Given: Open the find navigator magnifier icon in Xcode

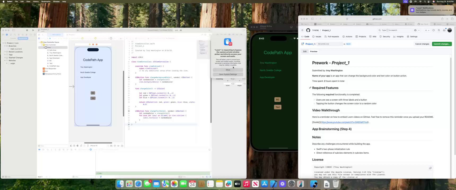Looking at the screenshot, I should (x=15, y=35).
